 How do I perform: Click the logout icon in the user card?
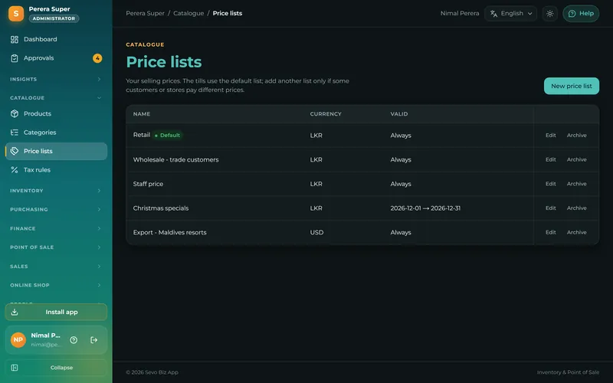[x=93, y=340]
